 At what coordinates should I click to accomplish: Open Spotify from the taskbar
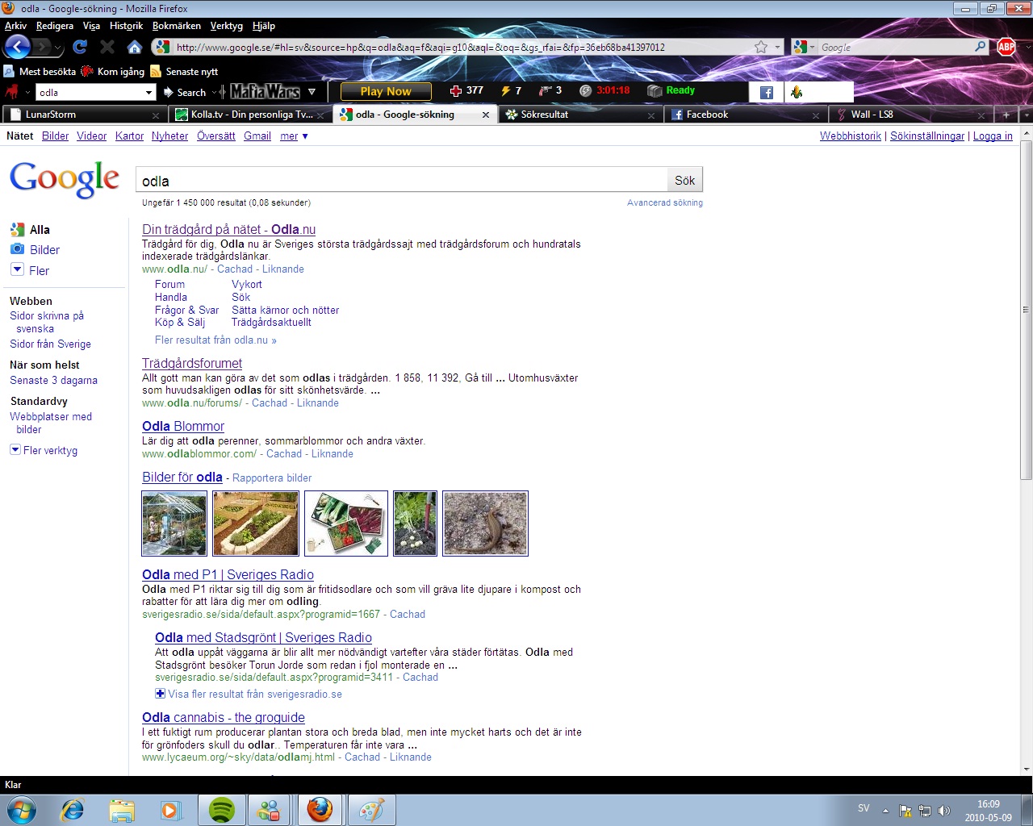point(221,809)
